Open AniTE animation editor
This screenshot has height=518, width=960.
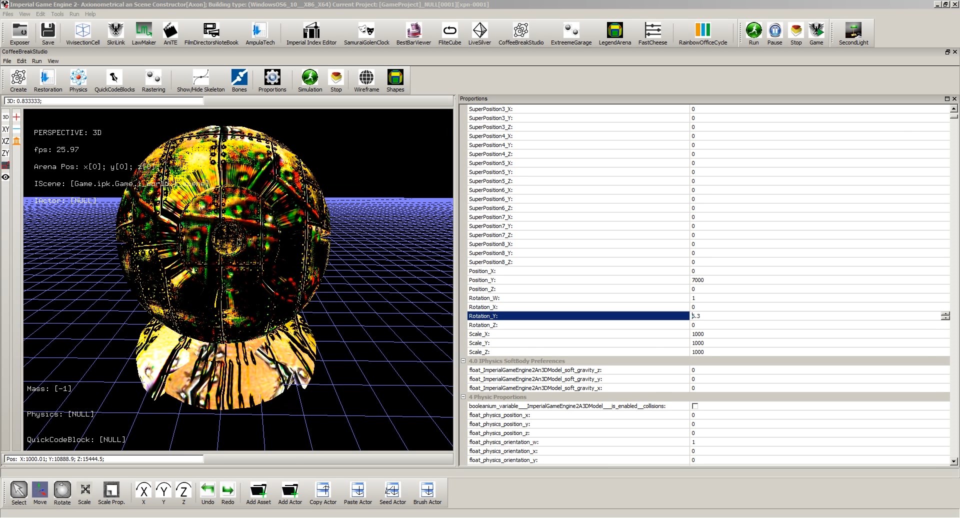[x=170, y=33]
